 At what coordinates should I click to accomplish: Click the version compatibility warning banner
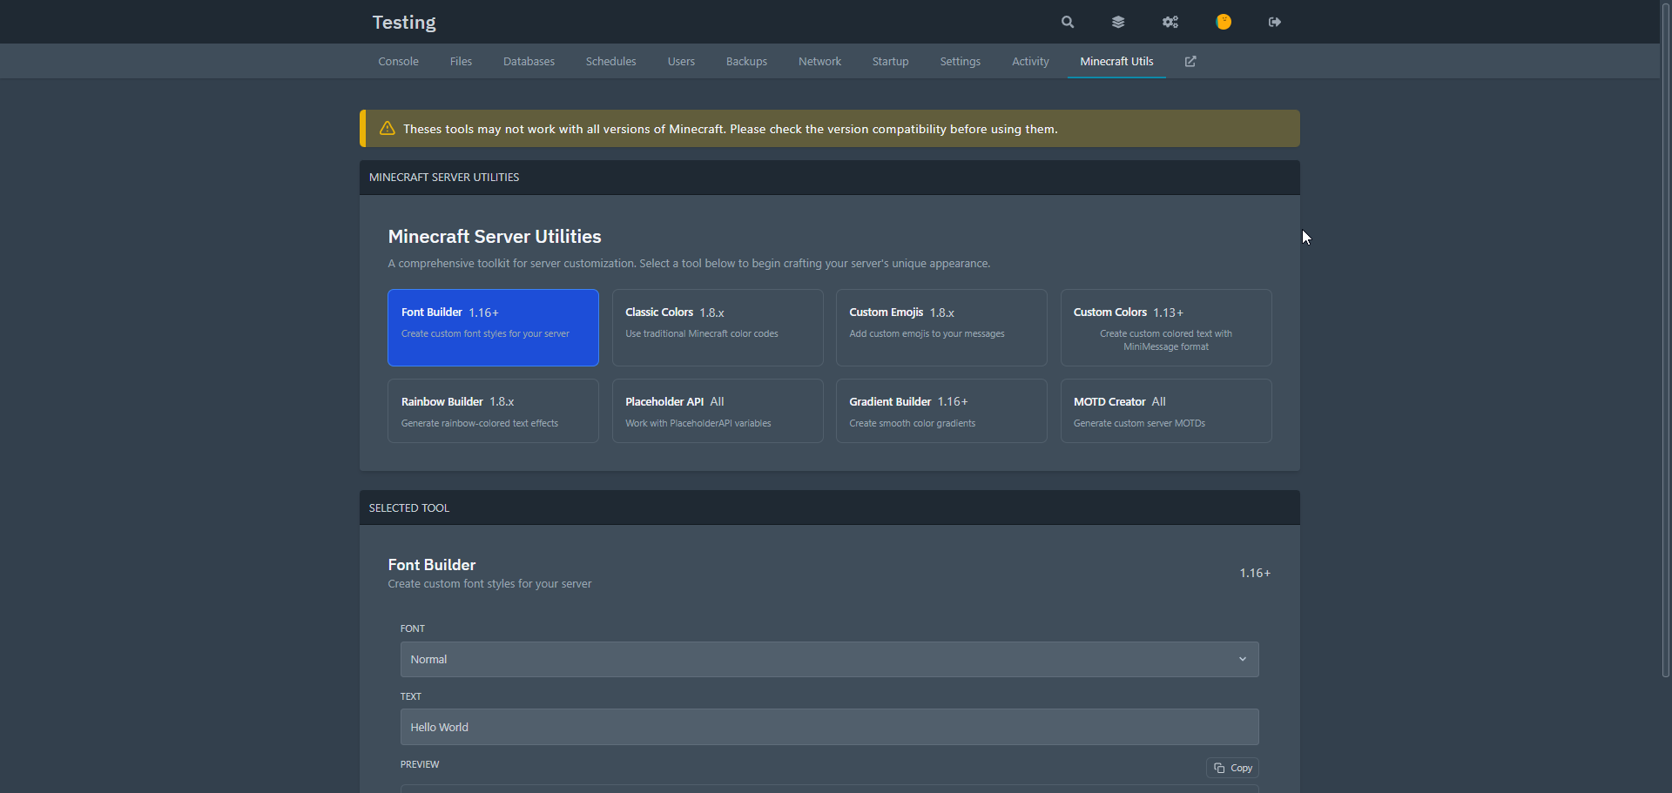(830, 129)
